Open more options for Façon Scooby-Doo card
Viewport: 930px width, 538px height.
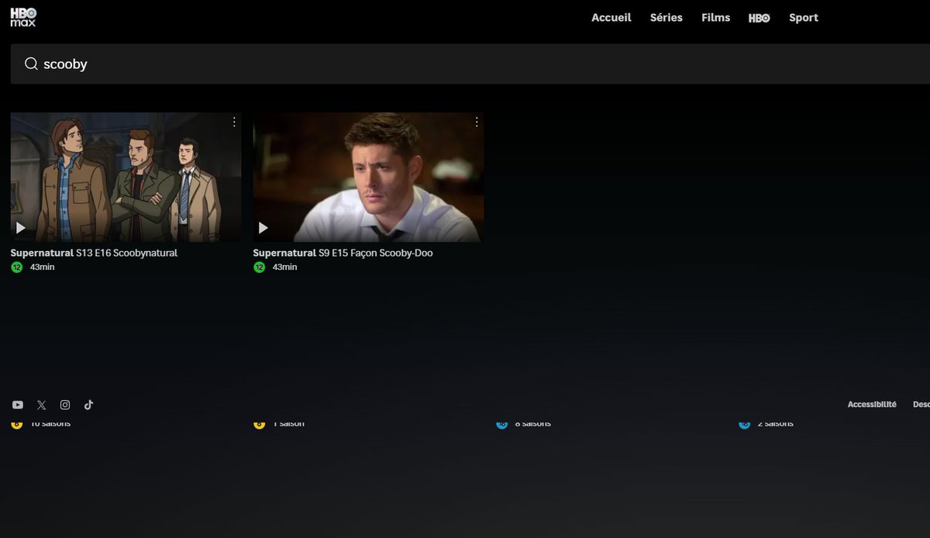click(x=477, y=122)
